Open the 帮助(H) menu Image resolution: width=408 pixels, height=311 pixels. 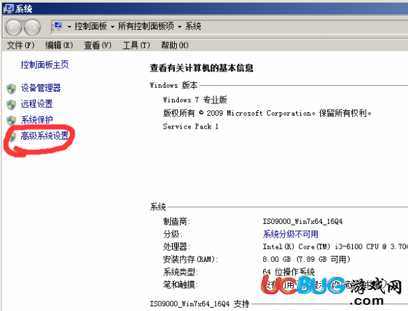(x=175, y=46)
